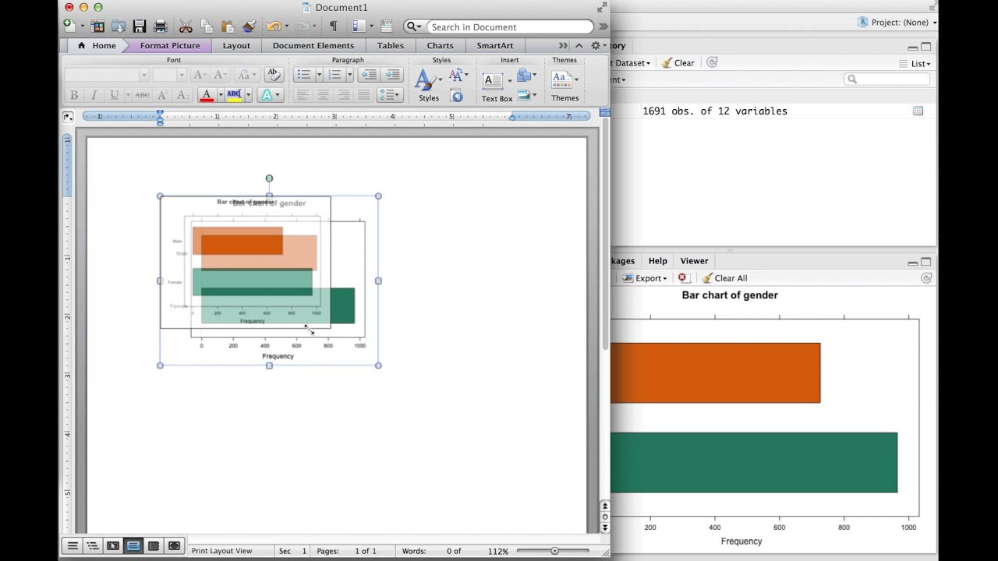Image resolution: width=998 pixels, height=561 pixels.
Task: Switch to the Layout ribbon tab
Action: 236,46
